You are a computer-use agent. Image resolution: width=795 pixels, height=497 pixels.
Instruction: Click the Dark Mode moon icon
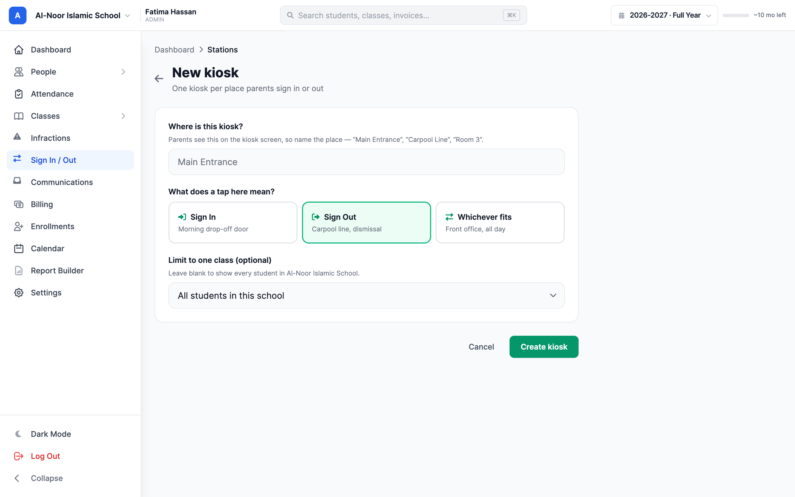(19, 434)
